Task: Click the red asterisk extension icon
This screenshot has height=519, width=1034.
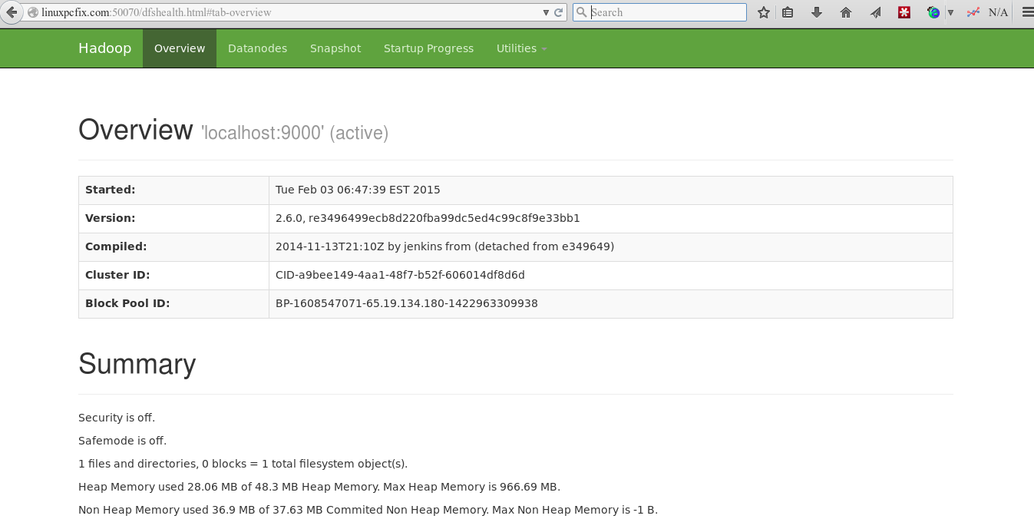Action: click(x=904, y=12)
